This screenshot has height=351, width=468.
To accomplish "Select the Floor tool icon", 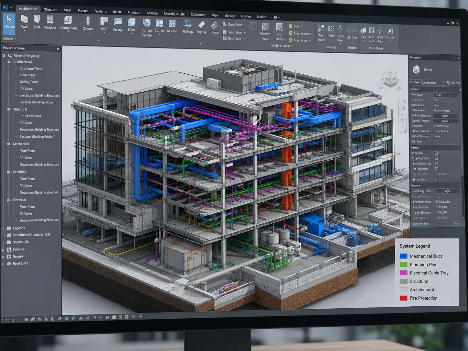I will tap(132, 22).
